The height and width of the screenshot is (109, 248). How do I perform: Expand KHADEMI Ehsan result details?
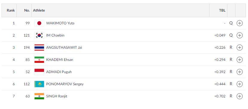239,60
